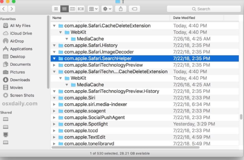Screen dimensions: 244x160
Task: Open the Arrange items dropdown
Action: click(x=93, y=9)
